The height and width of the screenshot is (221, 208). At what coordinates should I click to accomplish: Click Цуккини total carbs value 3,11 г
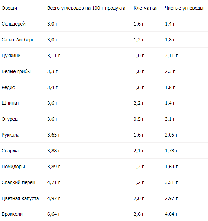coord(54,56)
